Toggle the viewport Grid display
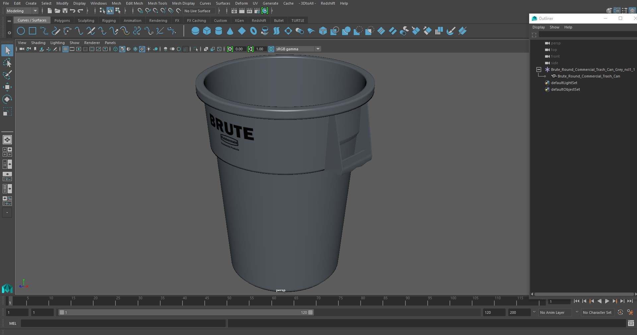 (65, 49)
